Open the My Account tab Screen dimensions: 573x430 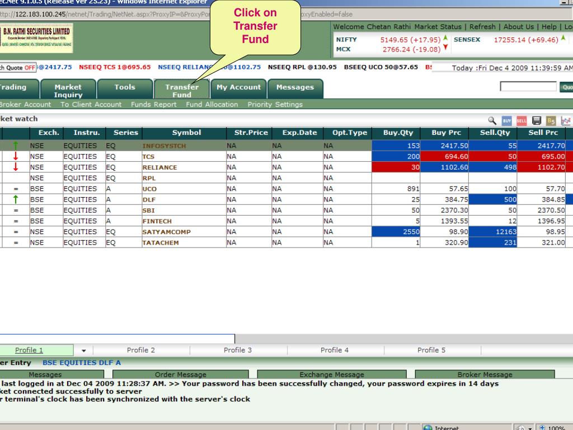coord(238,89)
